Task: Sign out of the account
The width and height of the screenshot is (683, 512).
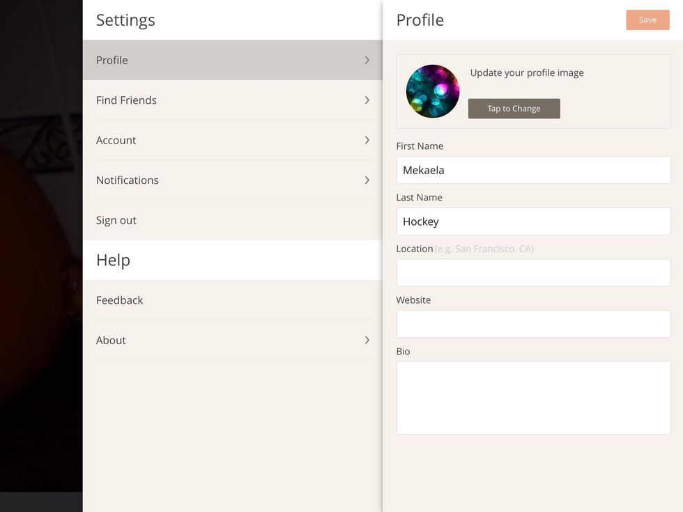Action: 116,220
